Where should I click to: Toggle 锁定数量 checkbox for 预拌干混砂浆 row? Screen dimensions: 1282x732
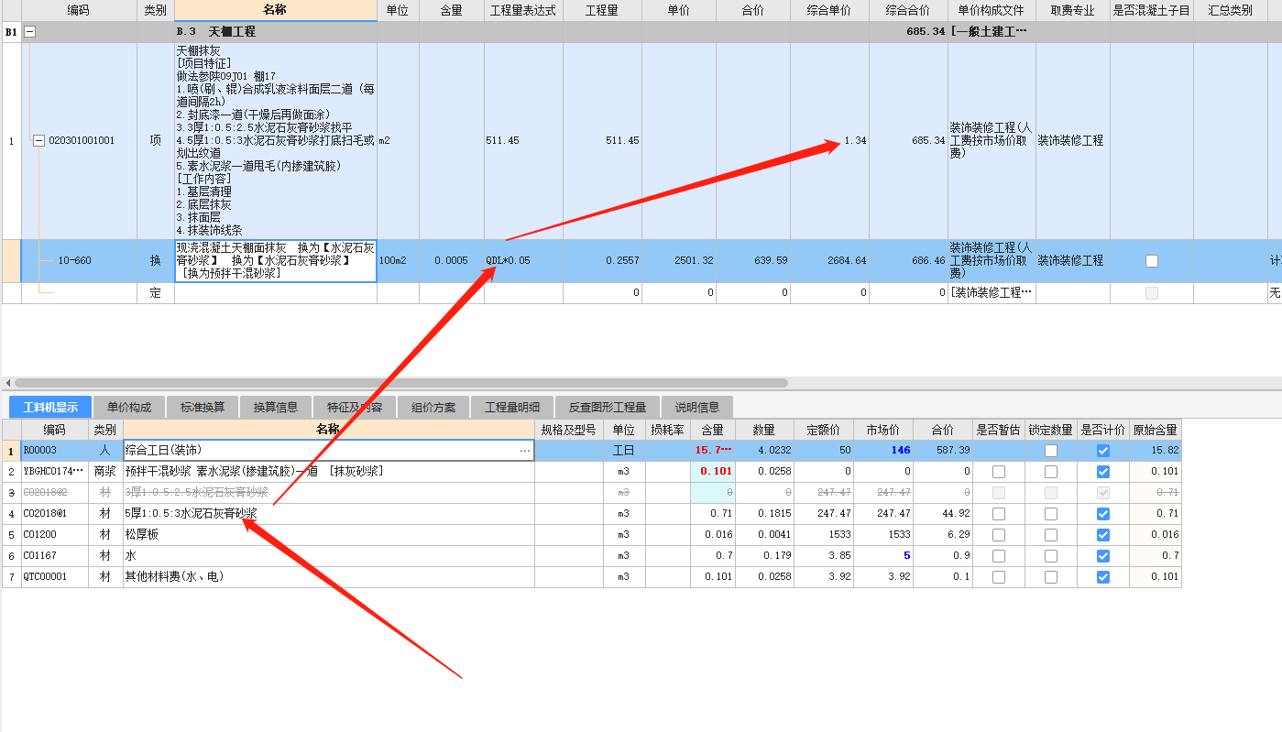click(1051, 472)
